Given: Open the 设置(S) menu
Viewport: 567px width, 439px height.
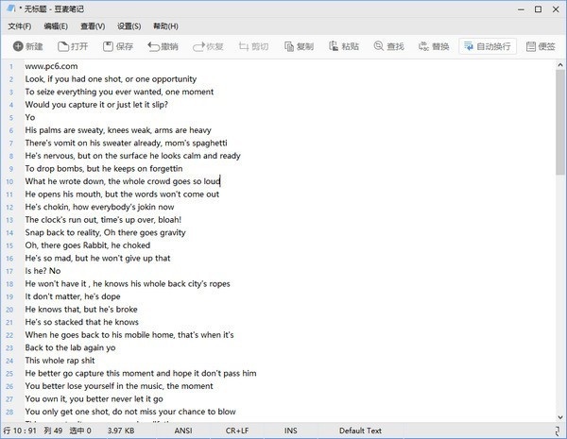Looking at the screenshot, I should (129, 26).
